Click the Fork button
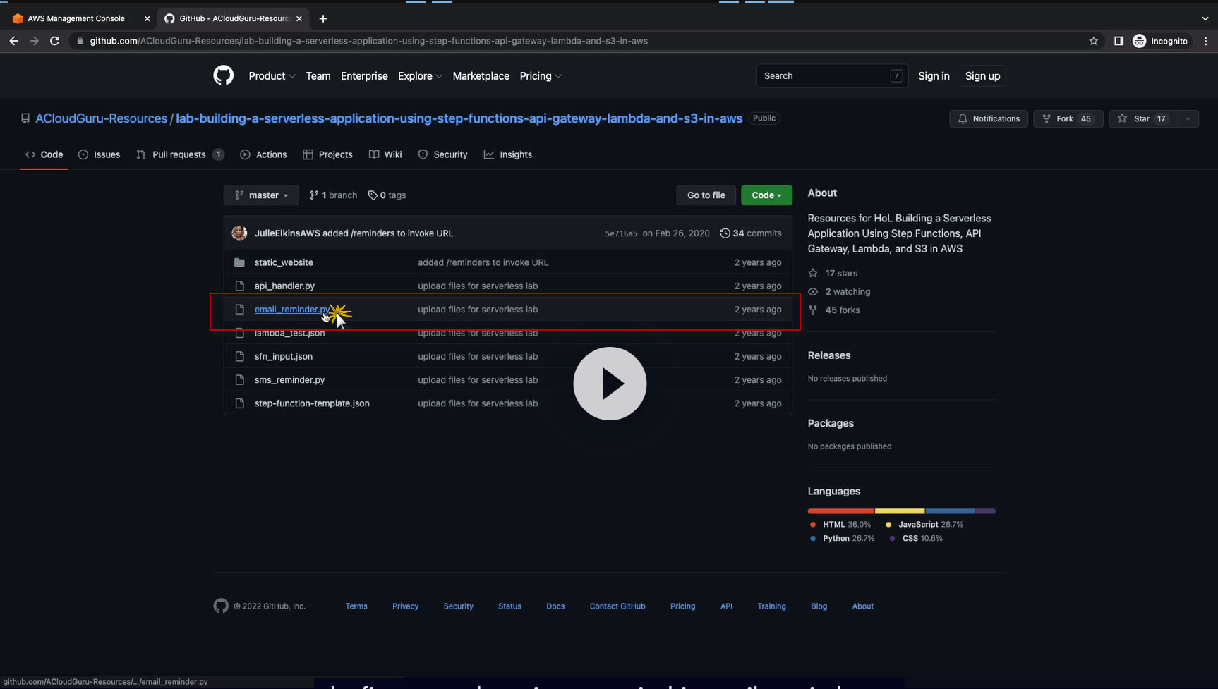This screenshot has width=1218, height=689. [x=1068, y=118]
